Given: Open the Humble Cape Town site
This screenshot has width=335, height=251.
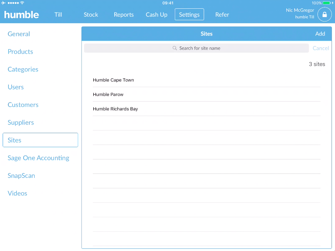Looking at the screenshot, I should click(207, 80).
